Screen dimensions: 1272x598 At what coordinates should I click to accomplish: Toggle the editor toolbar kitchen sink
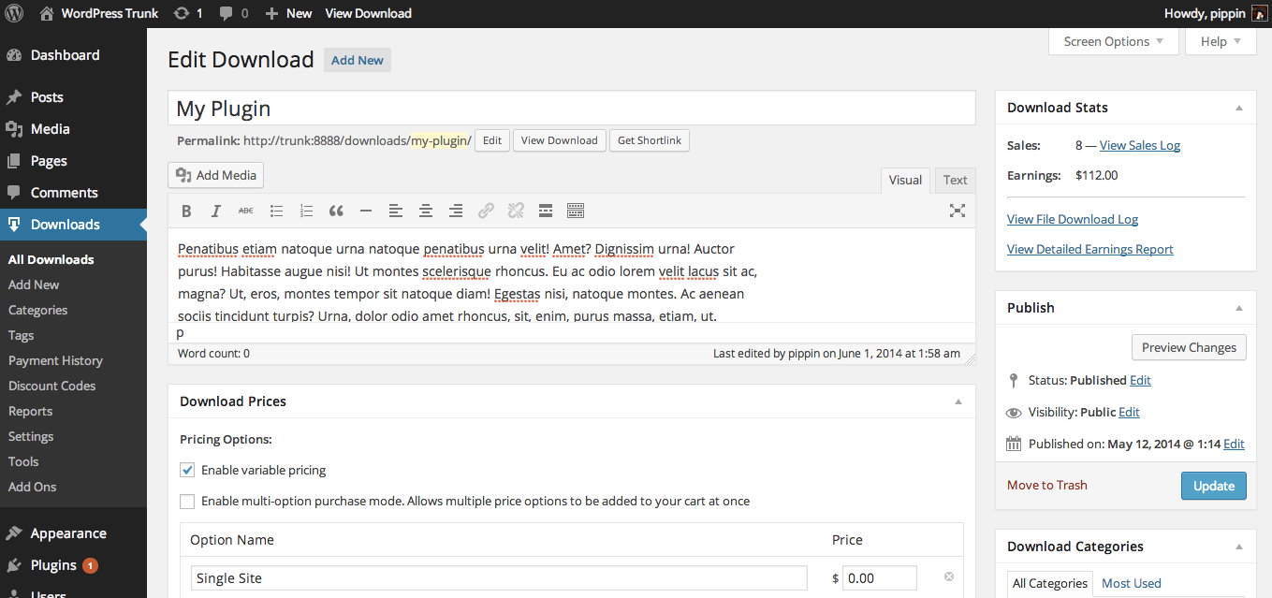tap(576, 211)
